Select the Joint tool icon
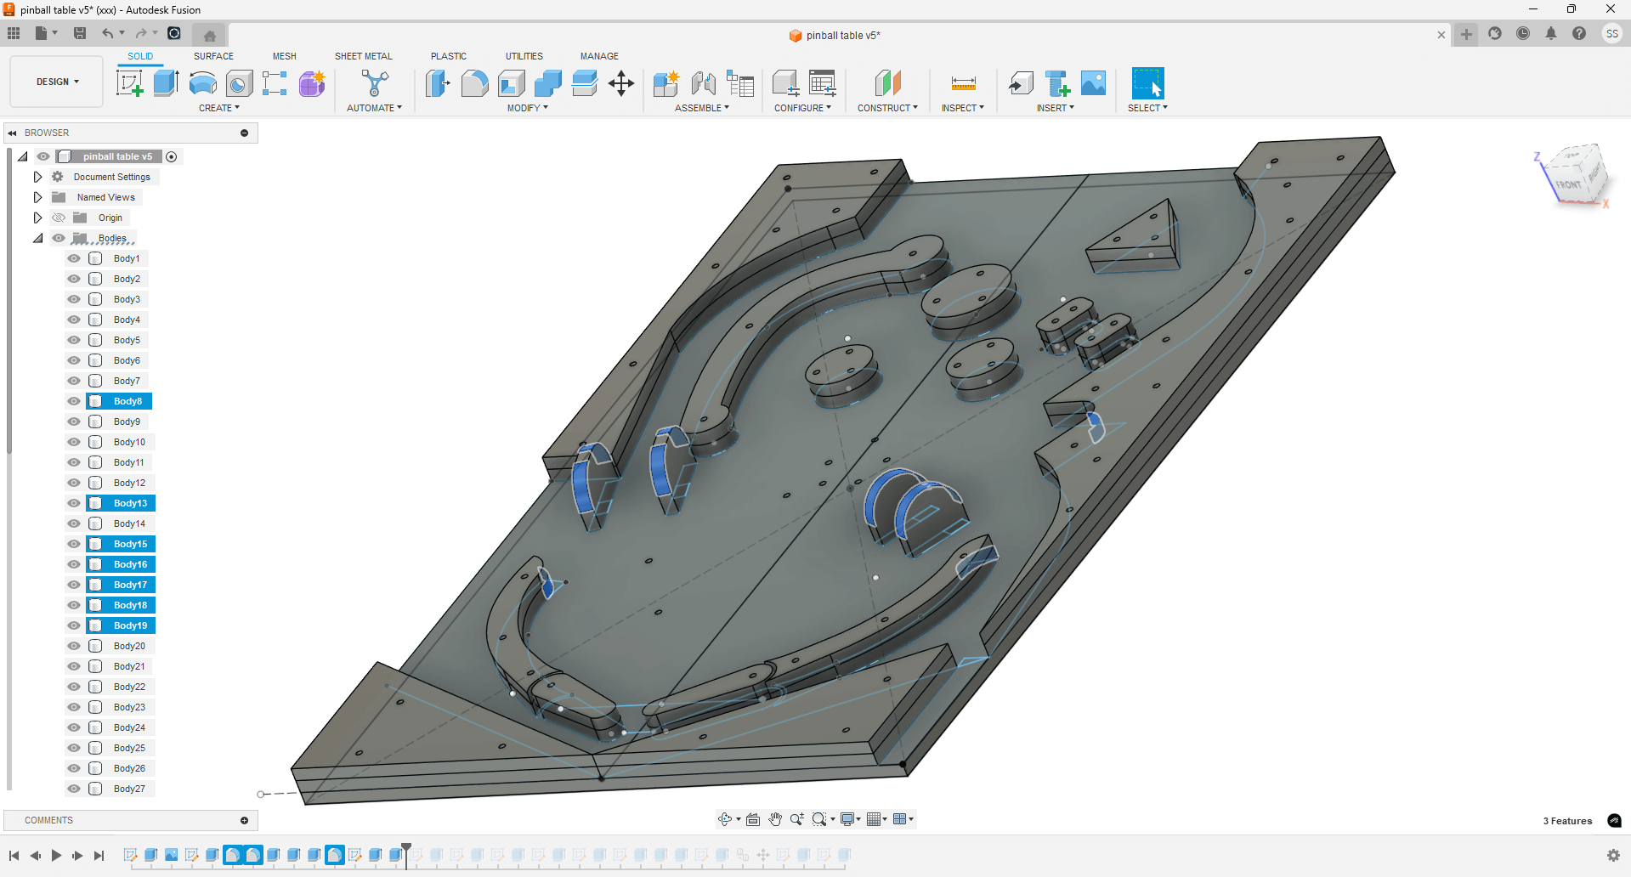Viewport: 1631px width, 877px height. point(703,83)
